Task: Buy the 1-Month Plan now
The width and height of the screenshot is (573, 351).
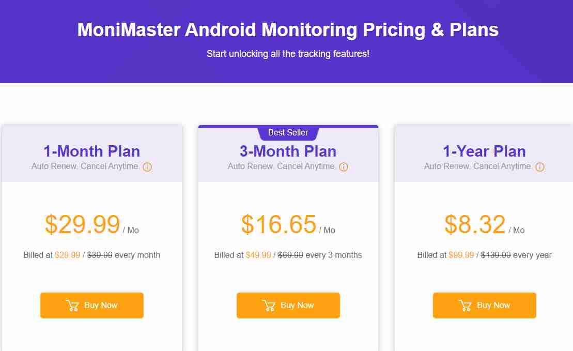Action: [92, 306]
